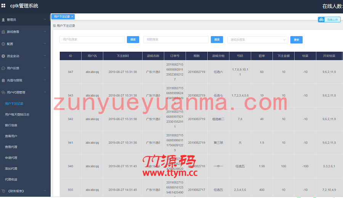Close the 用户下注记录 tab
343x198 pixels.
pos(72,17)
